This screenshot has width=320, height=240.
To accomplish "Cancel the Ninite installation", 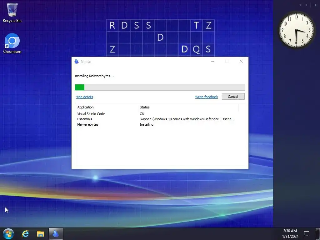I will [233, 97].
